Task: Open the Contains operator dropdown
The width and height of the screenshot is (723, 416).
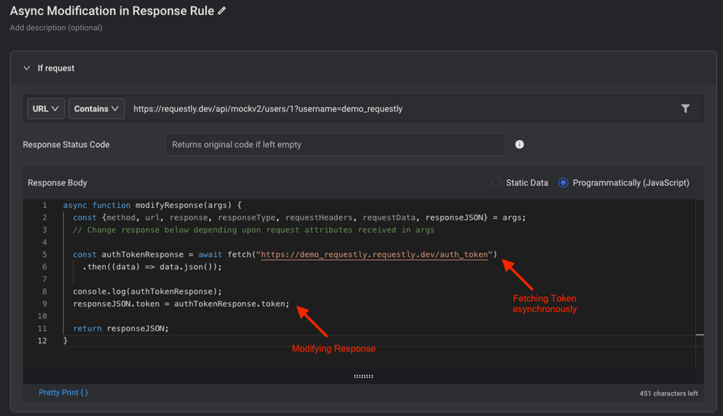Action: (x=97, y=108)
